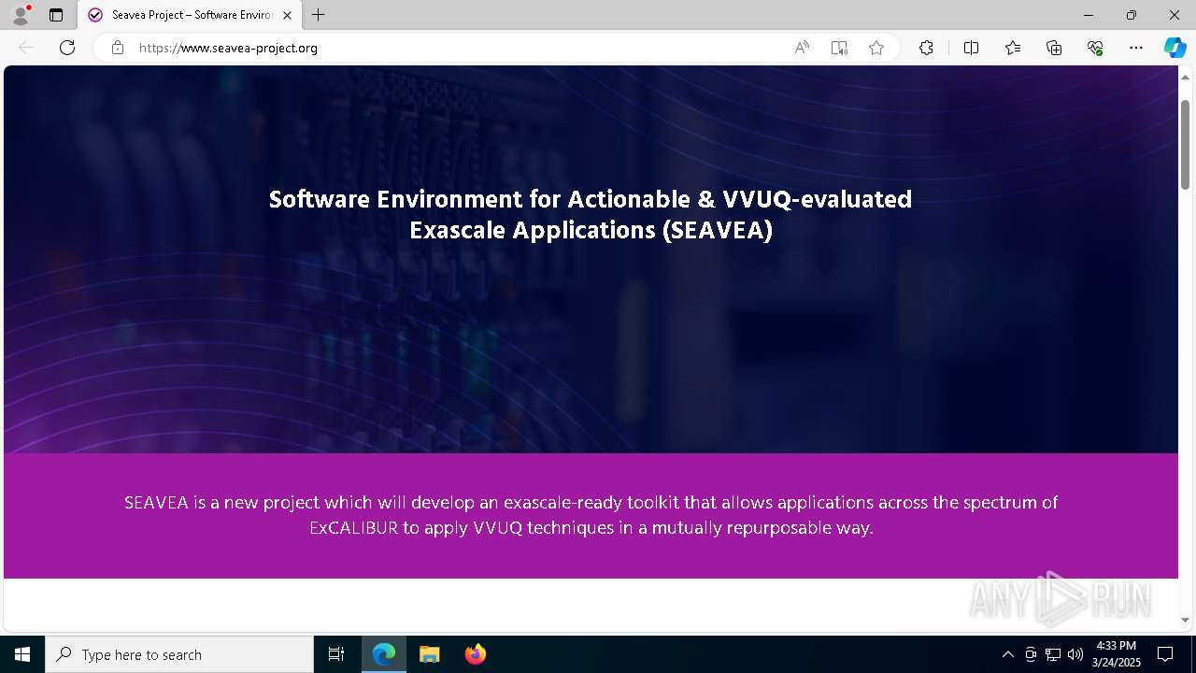
Task: Open notification center
Action: click(x=1165, y=654)
